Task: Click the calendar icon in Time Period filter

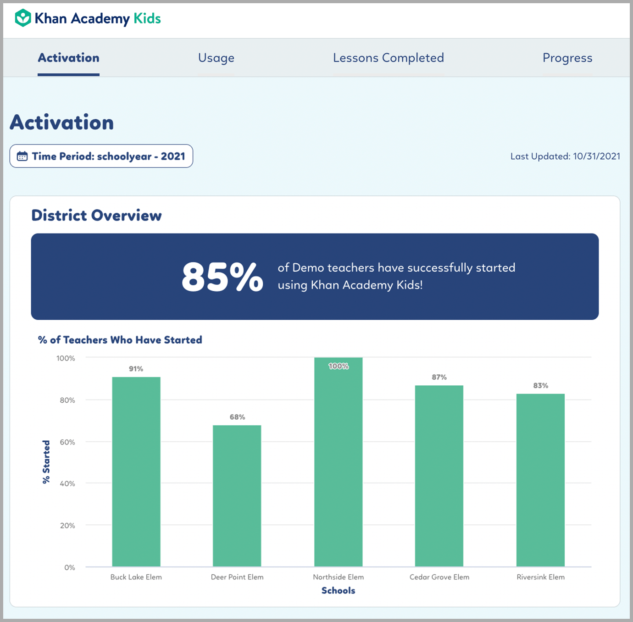Action: 22,156
